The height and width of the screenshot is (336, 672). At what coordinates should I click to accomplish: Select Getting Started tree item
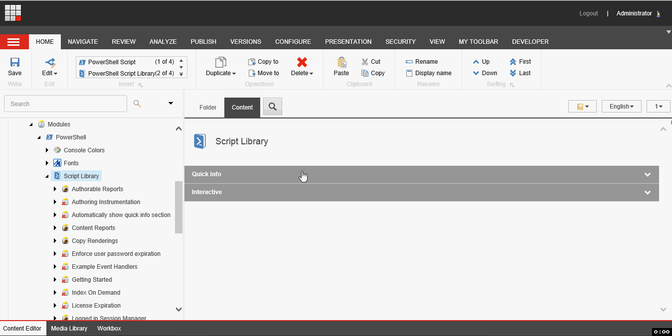coord(92,280)
